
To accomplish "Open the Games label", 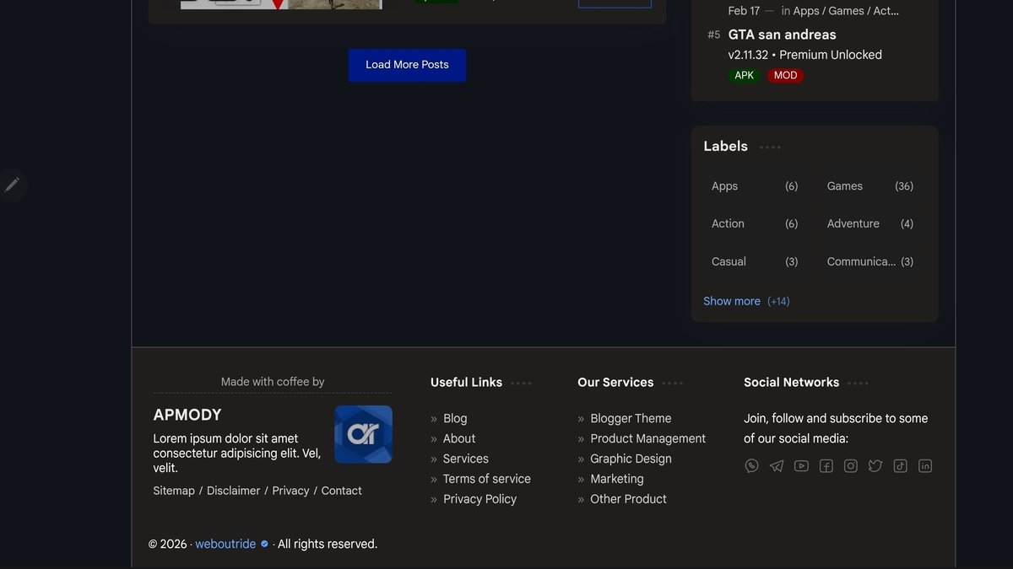I will pyautogui.click(x=844, y=186).
